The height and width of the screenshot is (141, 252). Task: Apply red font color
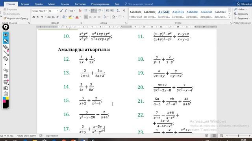77,17
